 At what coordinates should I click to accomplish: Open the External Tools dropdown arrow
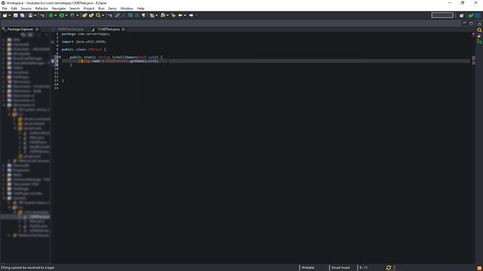click(x=77, y=15)
